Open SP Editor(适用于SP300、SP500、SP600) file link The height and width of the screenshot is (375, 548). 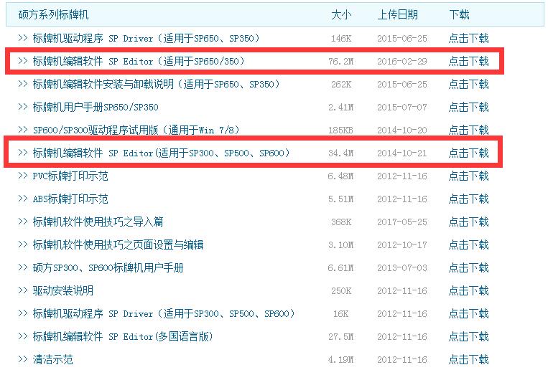click(x=161, y=153)
